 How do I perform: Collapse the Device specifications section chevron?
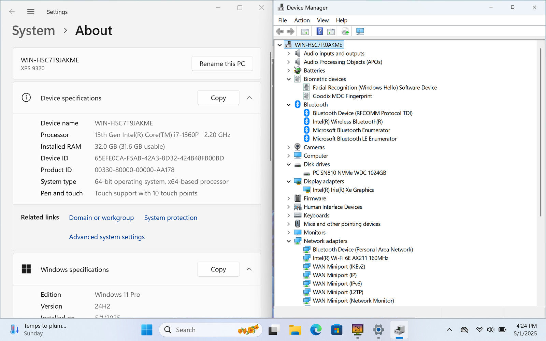tap(249, 98)
